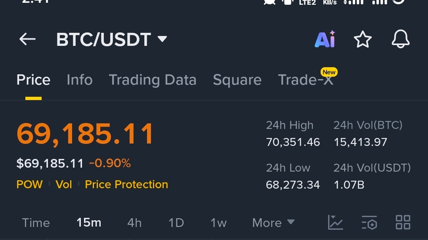Screen dimensions: 428x240
Task: Tap the POW tag link
Action: click(29, 184)
